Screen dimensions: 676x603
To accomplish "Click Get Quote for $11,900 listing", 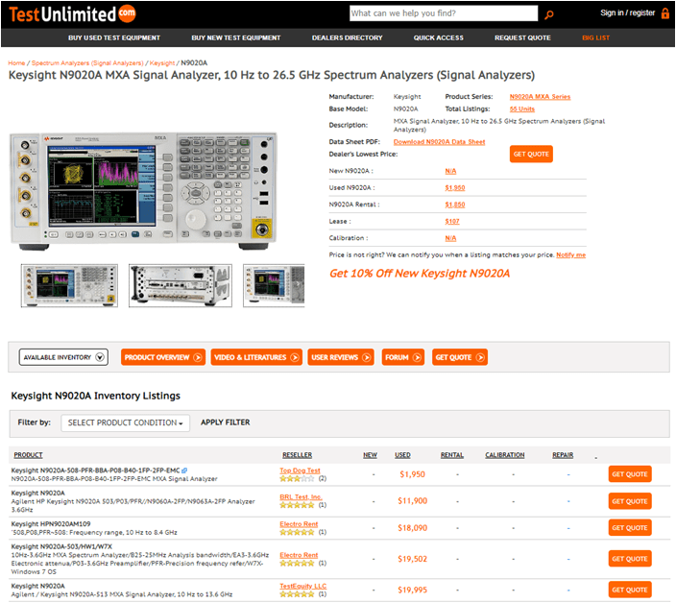I will tap(630, 501).
